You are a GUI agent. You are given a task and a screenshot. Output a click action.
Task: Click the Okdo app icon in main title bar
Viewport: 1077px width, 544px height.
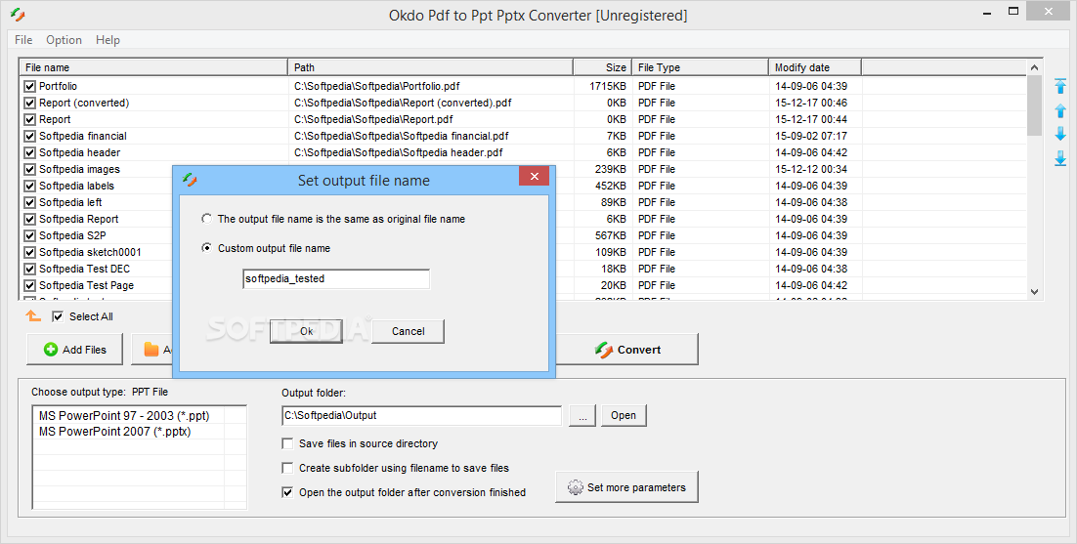pos(18,15)
